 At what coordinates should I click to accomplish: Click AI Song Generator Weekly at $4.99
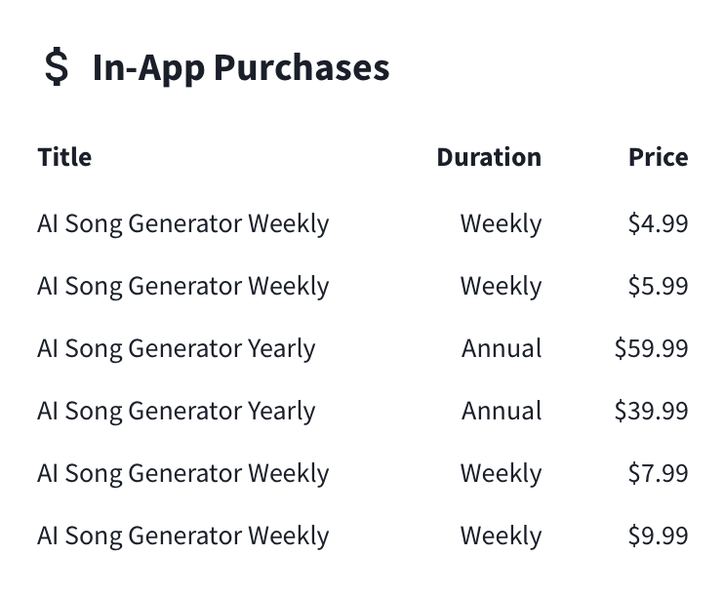(x=183, y=224)
